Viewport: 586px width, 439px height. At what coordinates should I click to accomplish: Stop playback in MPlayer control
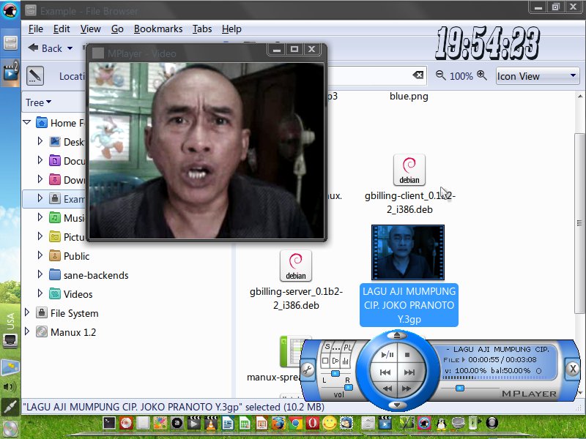tap(407, 355)
